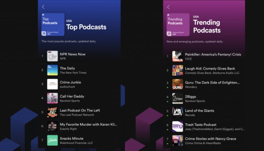Viewport: 264px width, 151px height.
Task: Click the NPR publisher name
Action: 63,59
